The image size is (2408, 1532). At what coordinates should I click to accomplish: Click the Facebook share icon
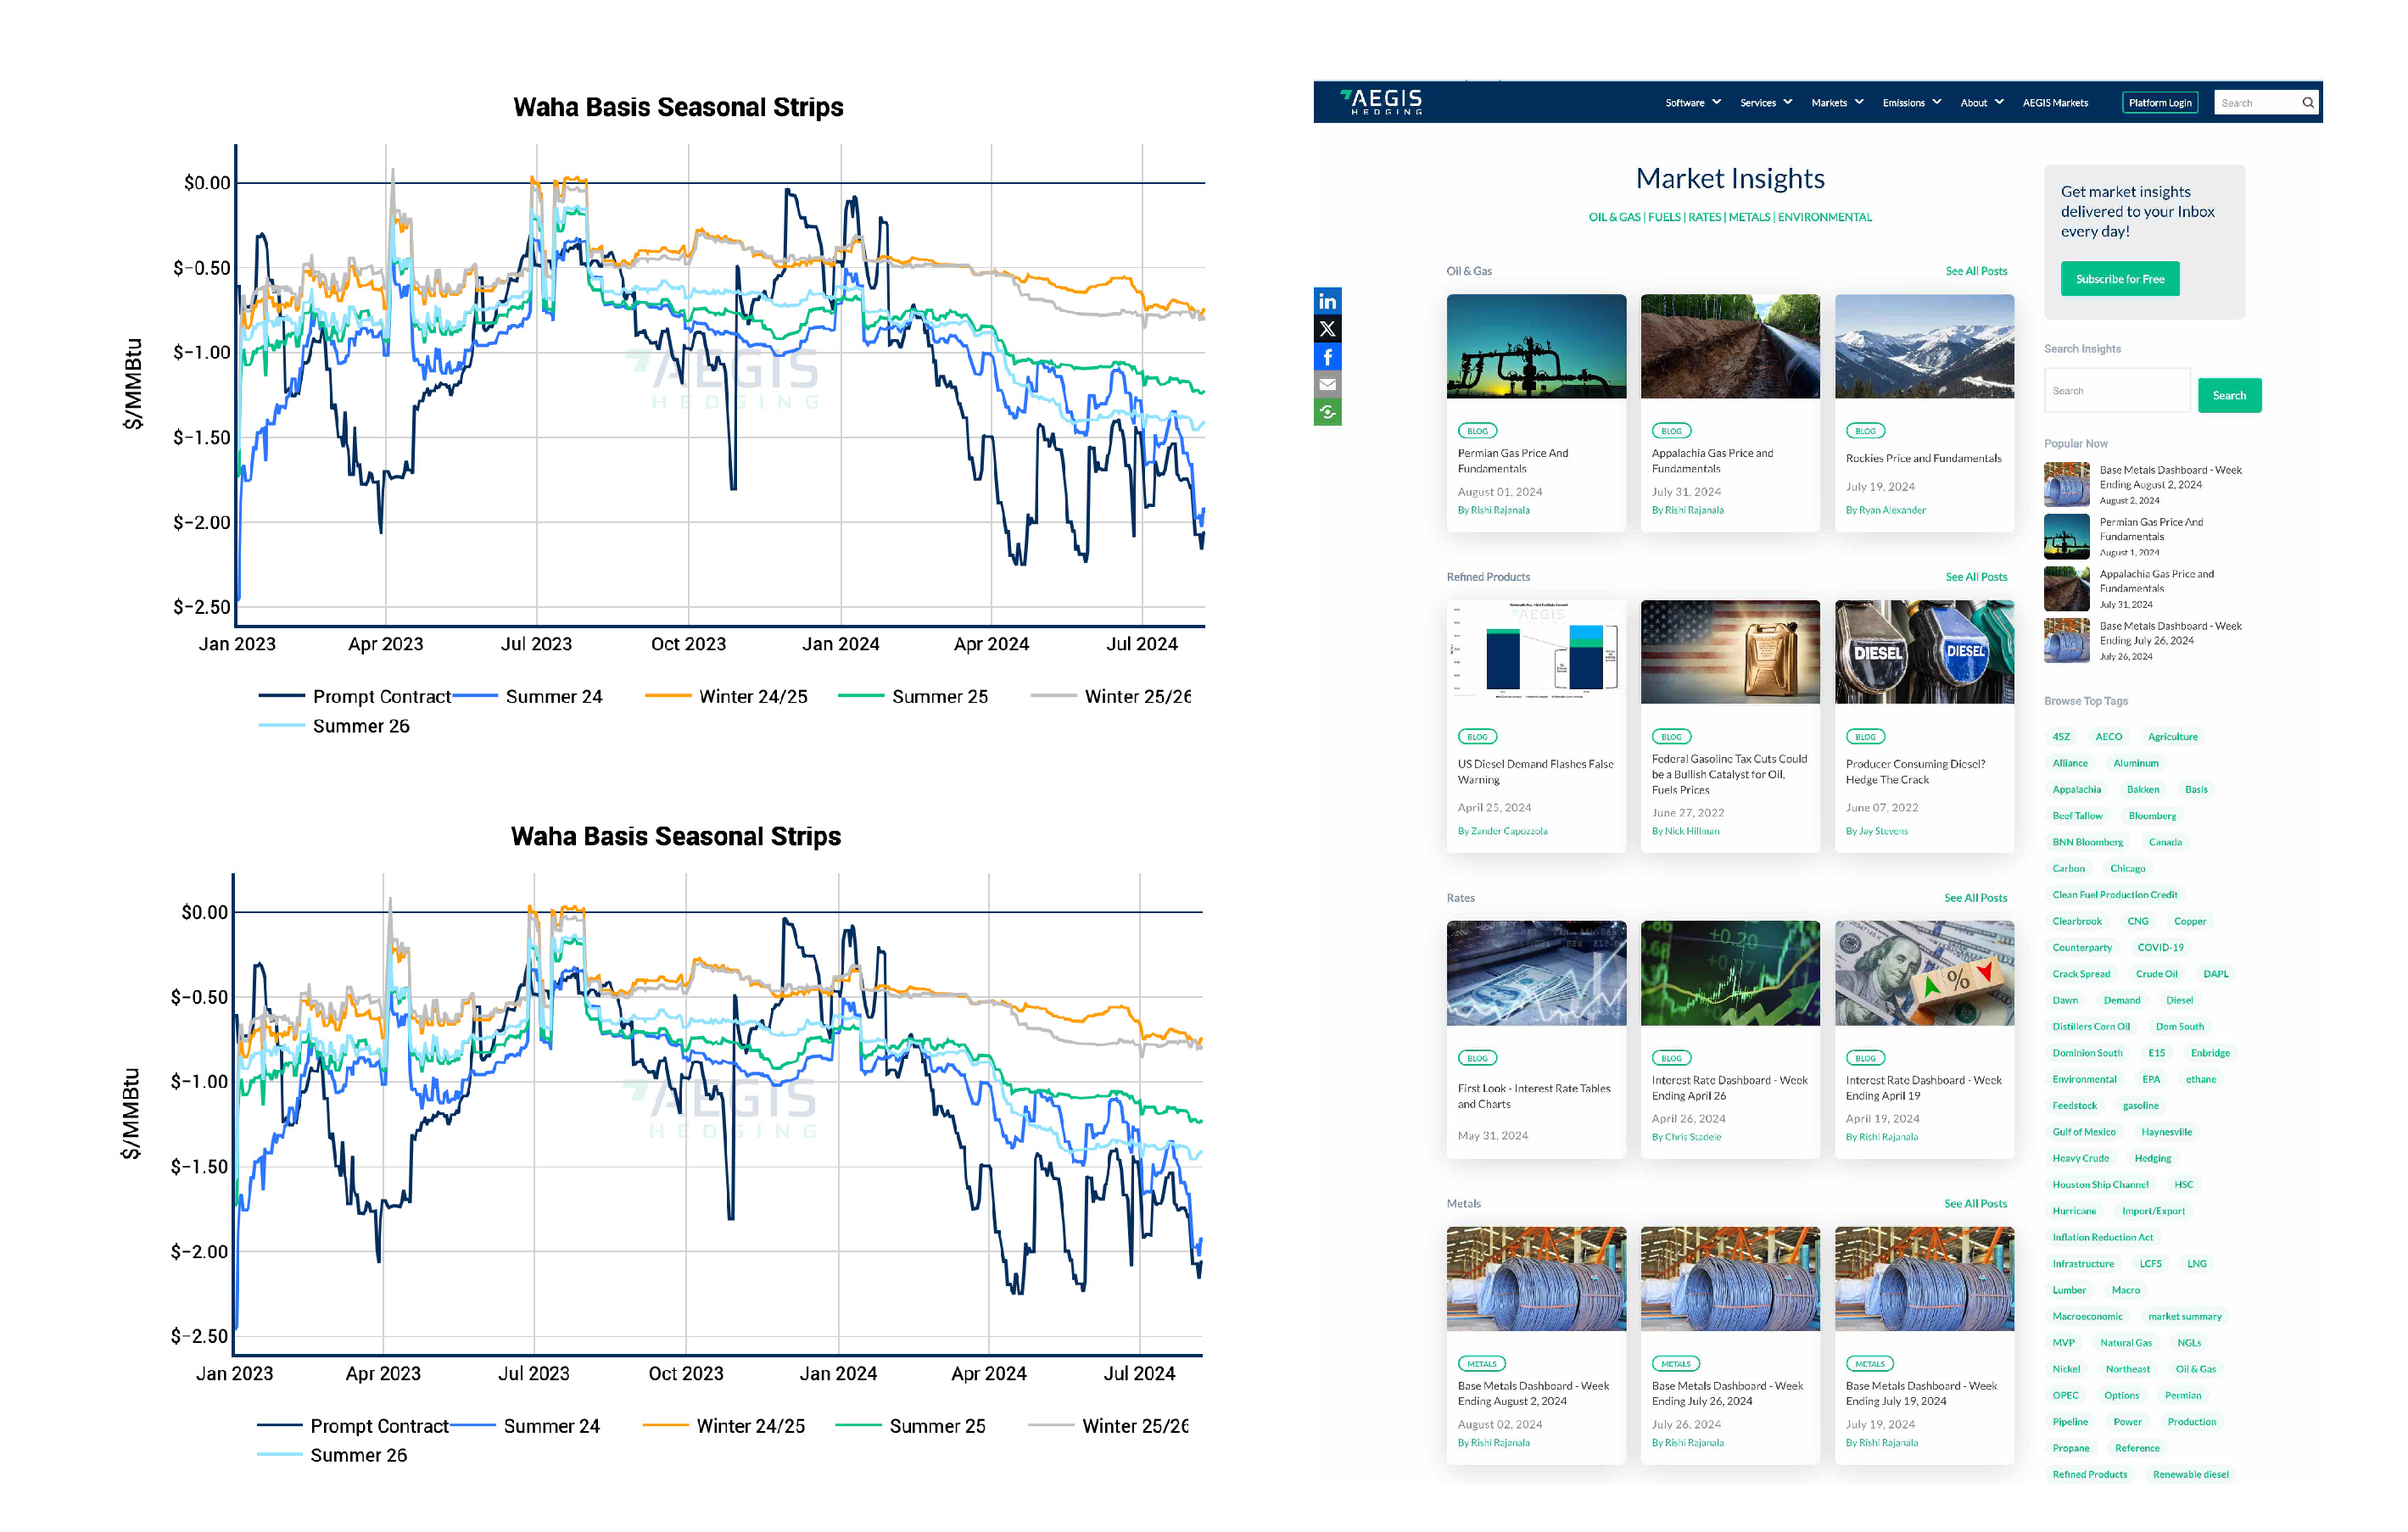point(1327,357)
